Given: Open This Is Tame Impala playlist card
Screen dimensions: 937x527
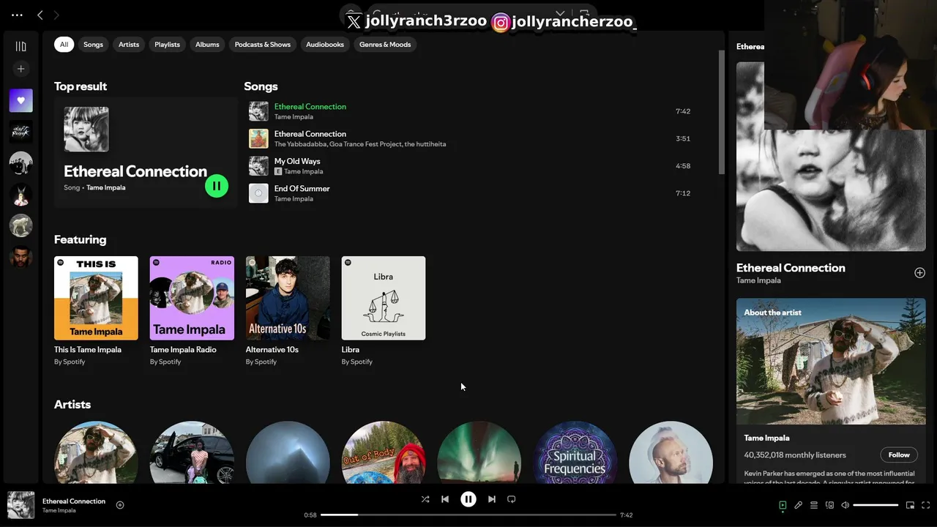Looking at the screenshot, I should point(96,311).
